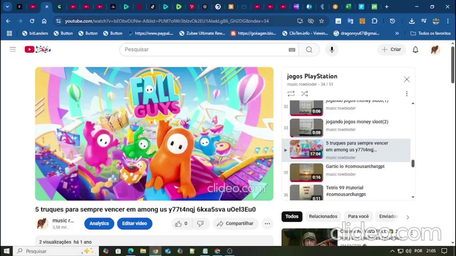Share the video via Compartilhar

[235, 224]
